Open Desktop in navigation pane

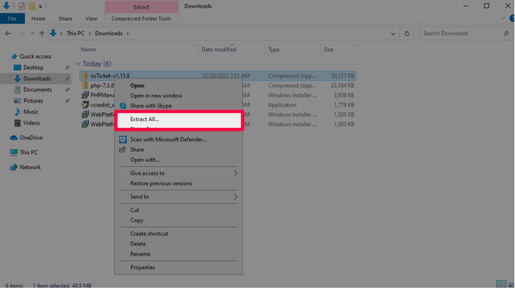tap(33, 68)
